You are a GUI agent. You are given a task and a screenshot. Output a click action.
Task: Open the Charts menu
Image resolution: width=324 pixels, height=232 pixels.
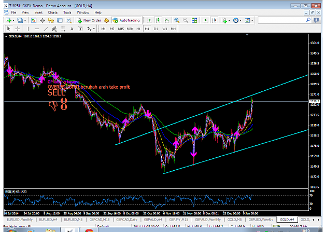(53, 12)
